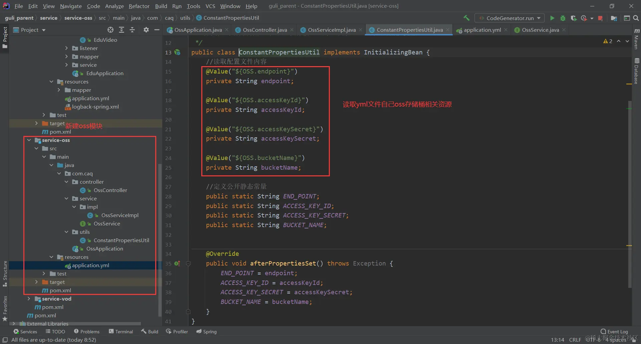Viewport: 641px width, 344px height.
Task: Click implements-method gutter icon on line 35
Action: (177, 264)
